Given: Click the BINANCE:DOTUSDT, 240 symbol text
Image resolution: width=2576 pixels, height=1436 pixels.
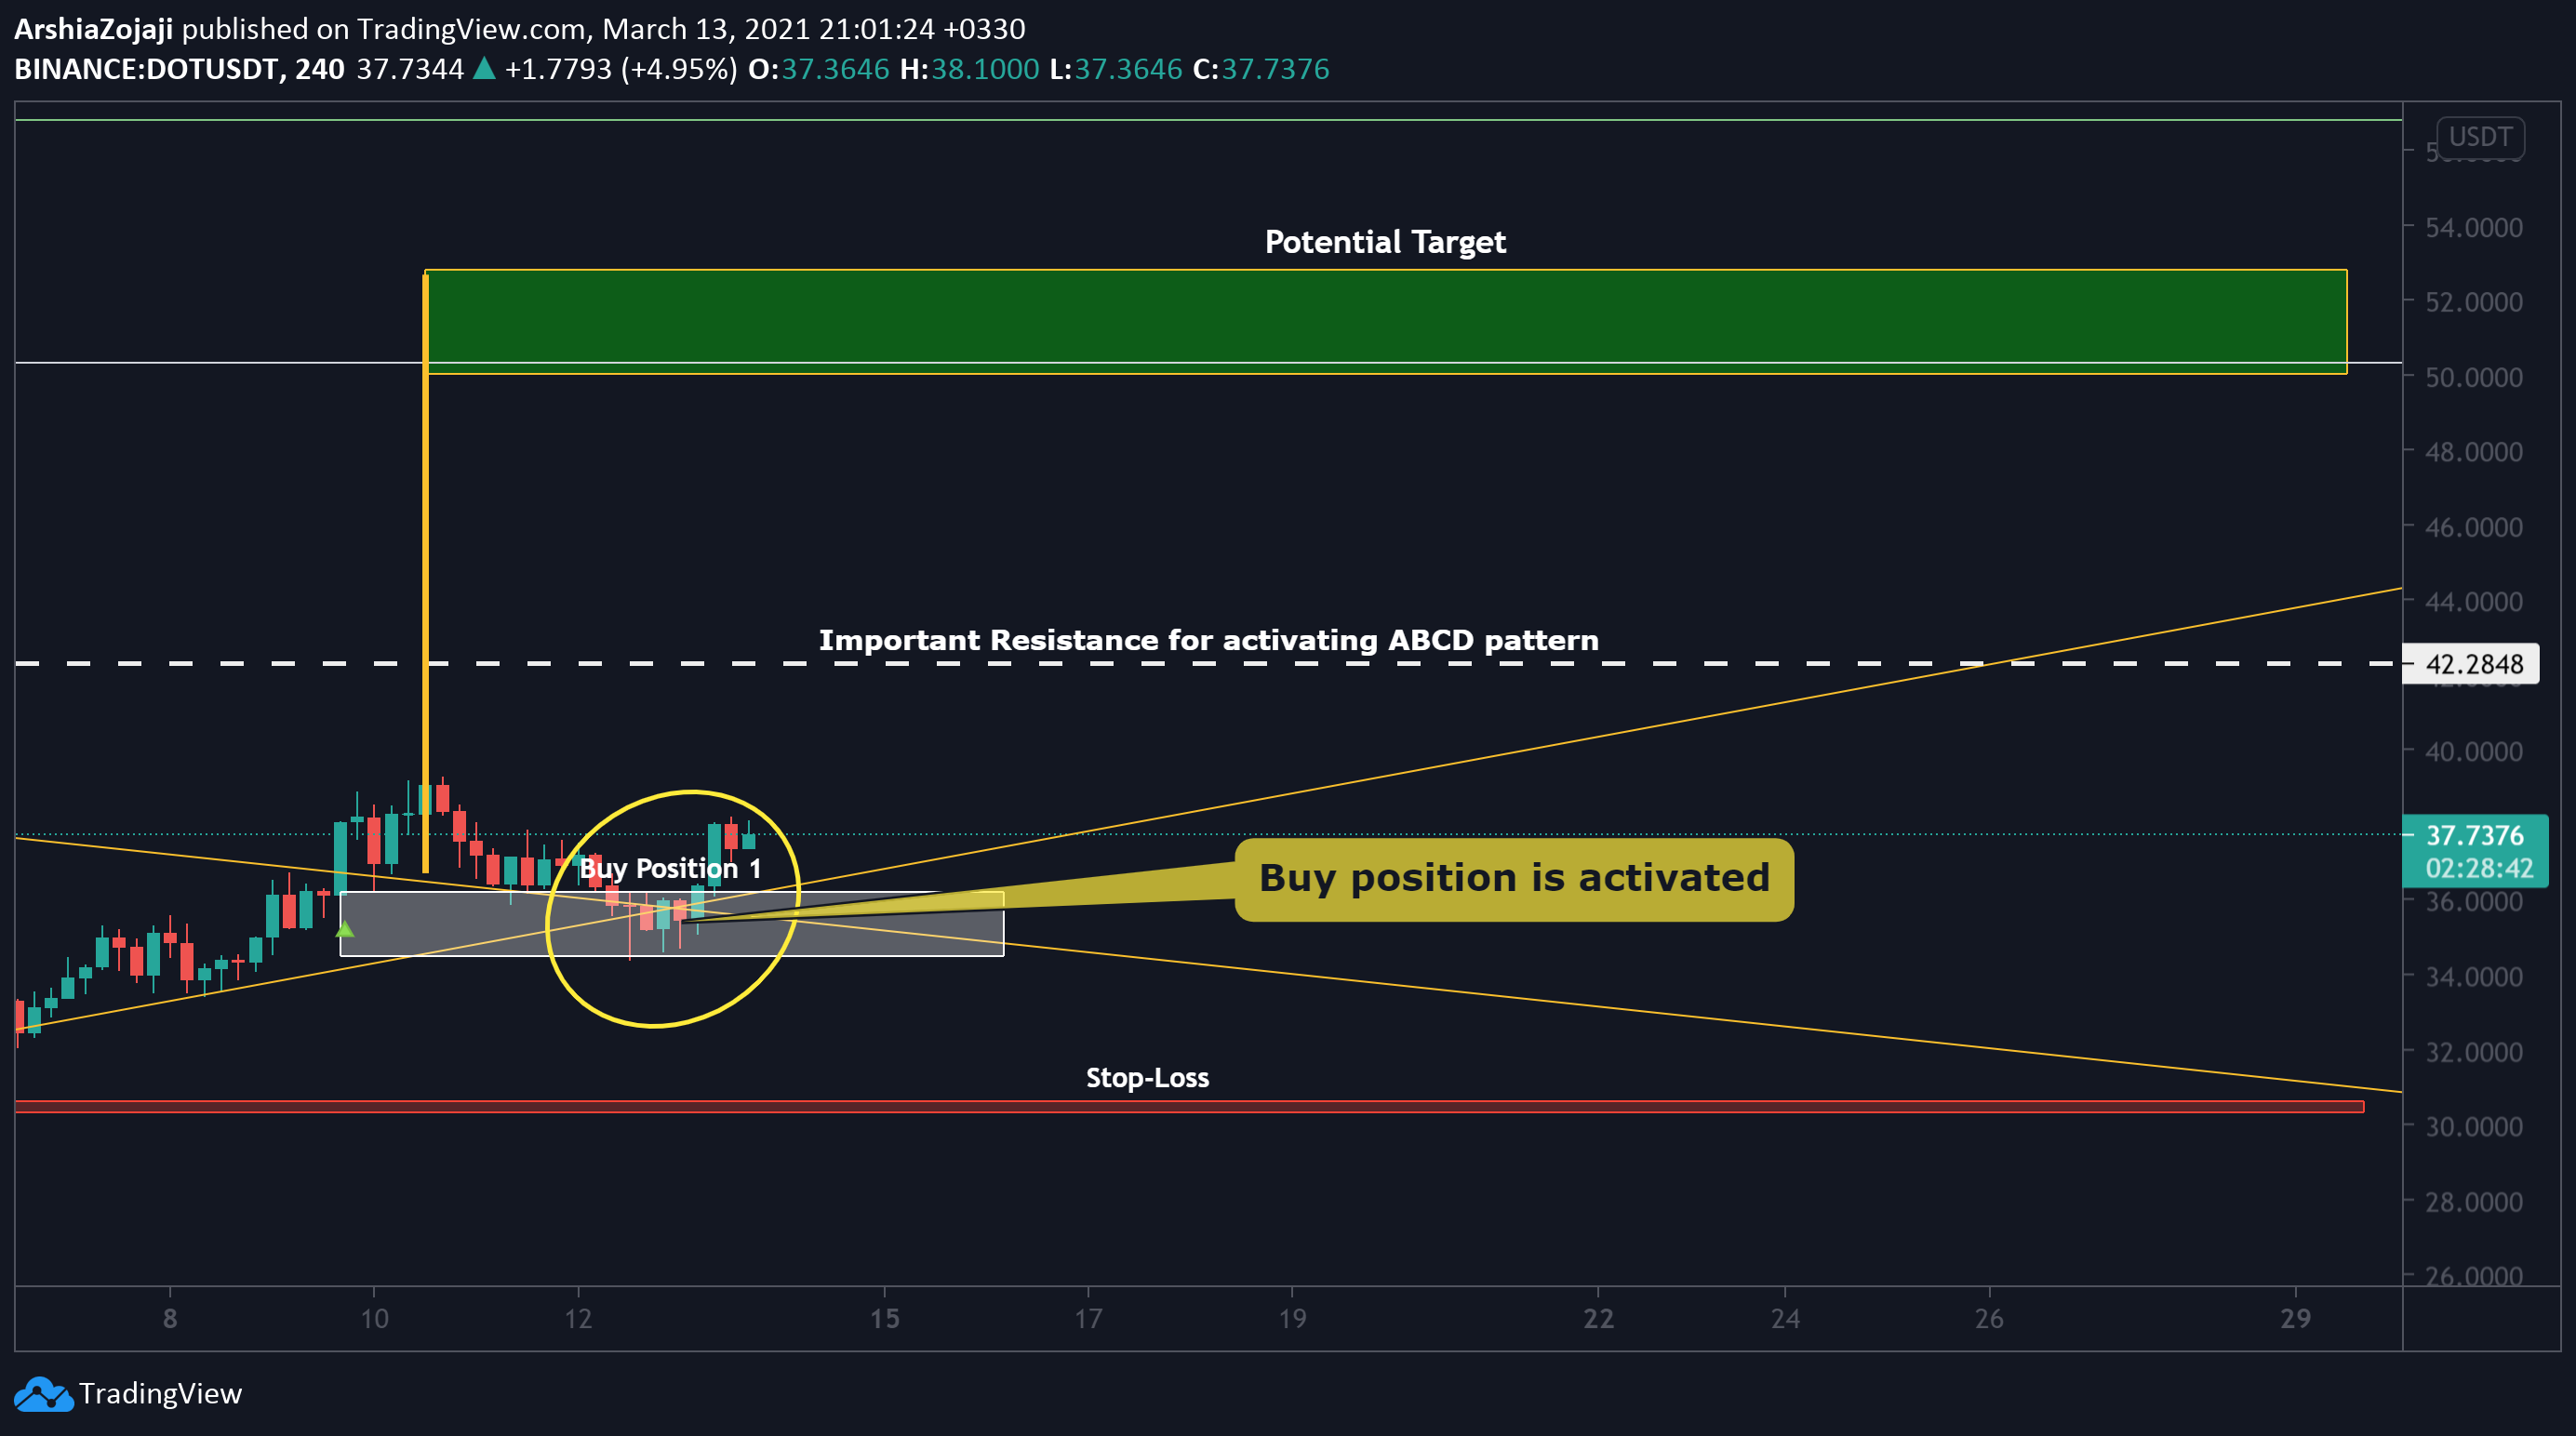Looking at the screenshot, I should 179,69.
